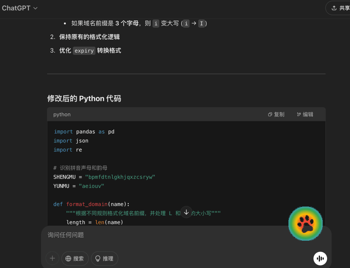Click the uppercase I inline code tag

point(202,24)
